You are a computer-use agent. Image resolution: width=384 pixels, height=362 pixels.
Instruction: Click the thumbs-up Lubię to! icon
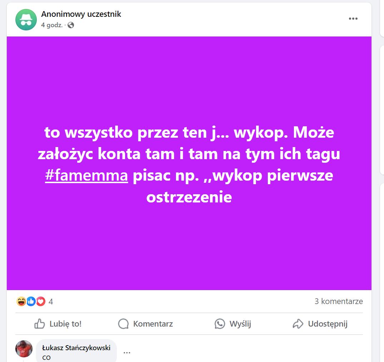pyautogui.click(x=39, y=324)
